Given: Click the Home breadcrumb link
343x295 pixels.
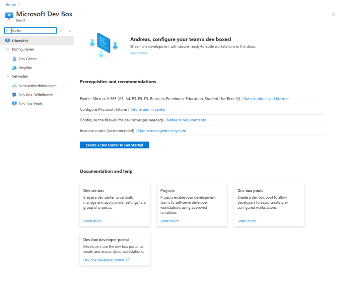Looking at the screenshot, I should click(10, 4).
